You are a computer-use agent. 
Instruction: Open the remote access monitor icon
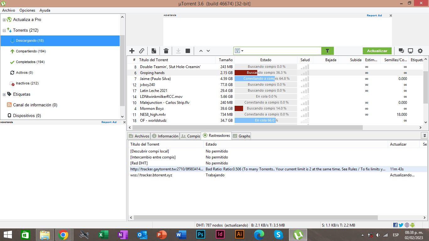[410, 51]
